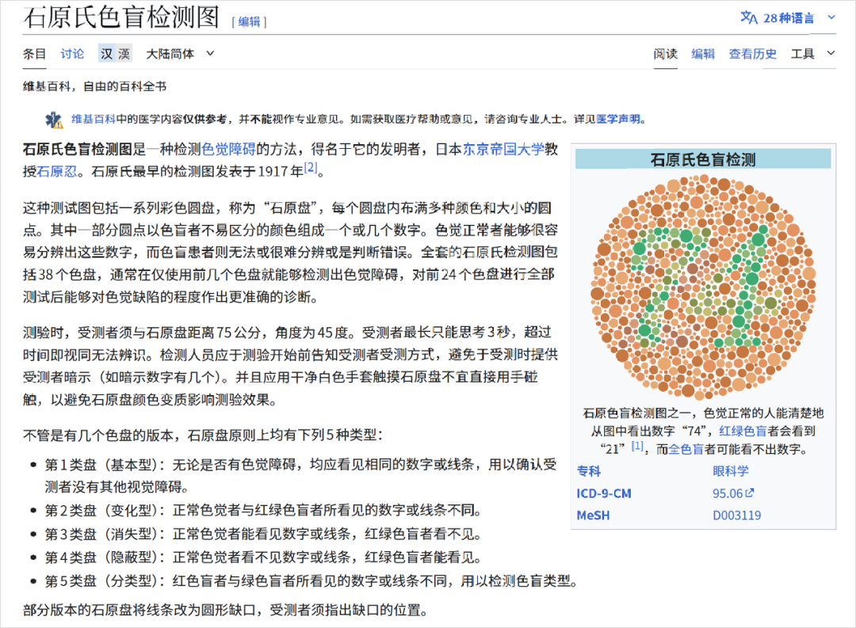856x628 pixels.
Task: Click the external link icon beside 95.06
Action: [x=750, y=493]
